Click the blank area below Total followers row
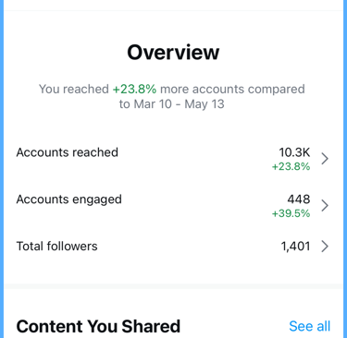 (173, 271)
